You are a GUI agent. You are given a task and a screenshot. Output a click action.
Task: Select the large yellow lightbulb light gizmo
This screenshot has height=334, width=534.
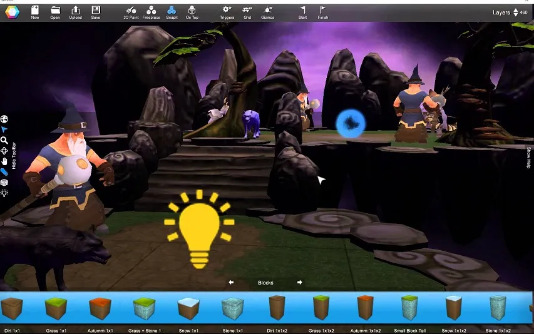click(x=199, y=230)
